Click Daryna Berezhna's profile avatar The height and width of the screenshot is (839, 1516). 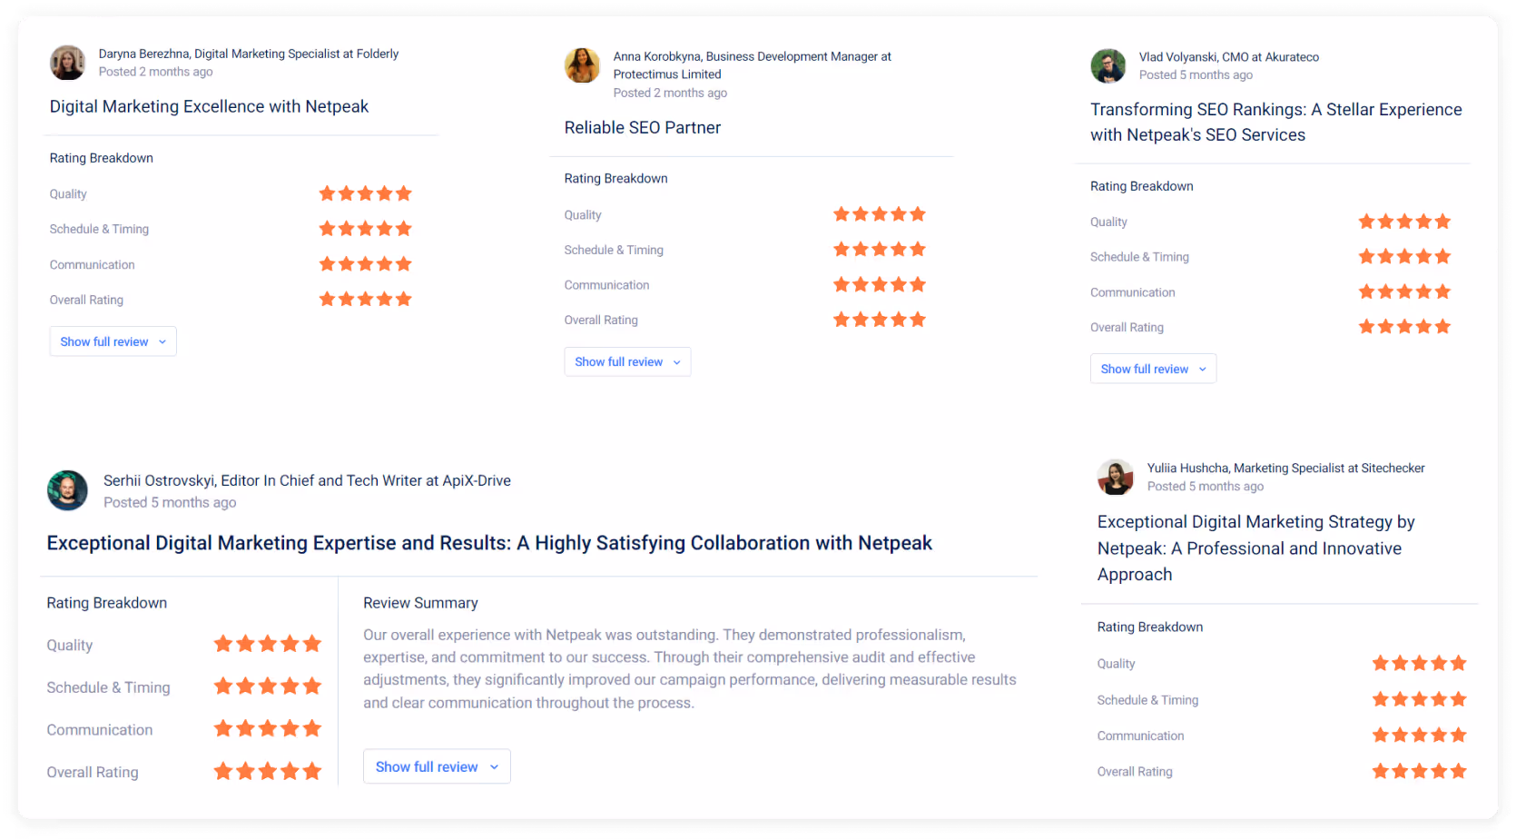click(x=67, y=63)
